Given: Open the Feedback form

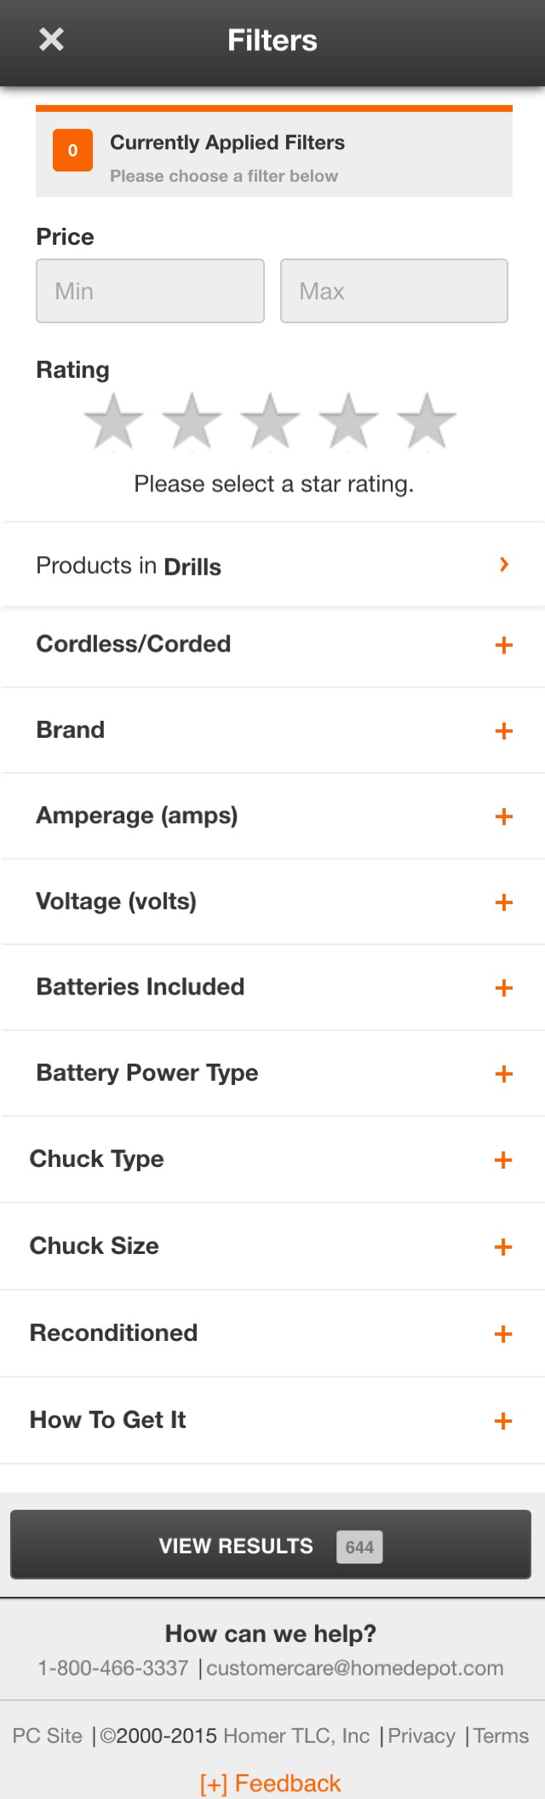Looking at the screenshot, I should (x=271, y=1783).
